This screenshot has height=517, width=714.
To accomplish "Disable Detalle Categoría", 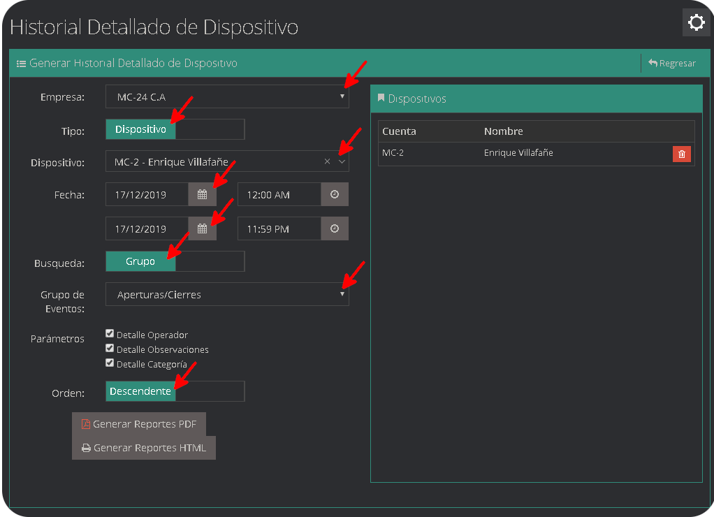I will coord(110,363).
